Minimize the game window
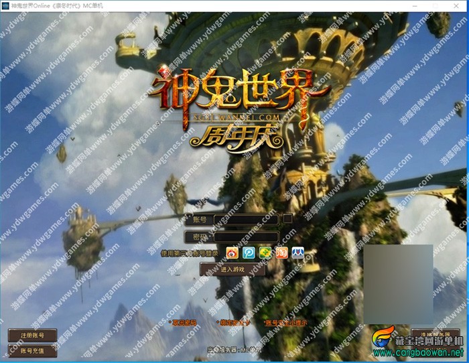 [415, 5]
